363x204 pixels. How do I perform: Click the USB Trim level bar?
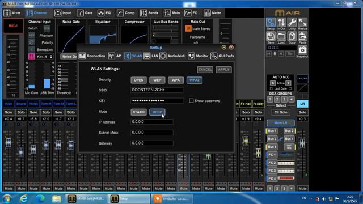(47, 75)
